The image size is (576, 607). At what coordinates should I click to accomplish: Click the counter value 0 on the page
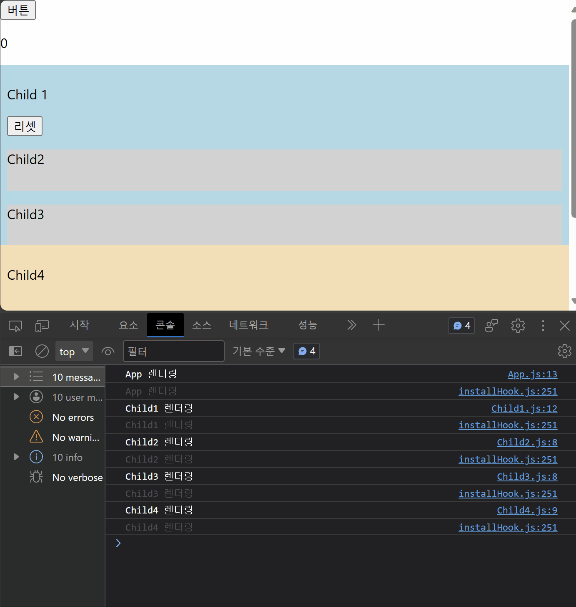click(x=4, y=43)
